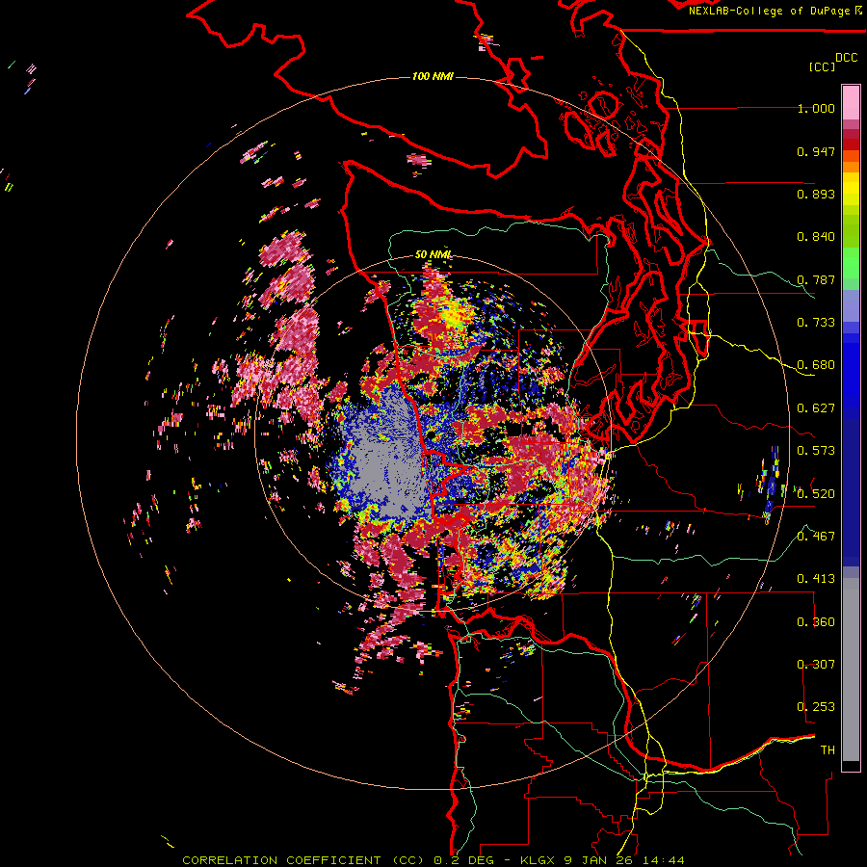Click the 0.413 scale value
This screenshot has height=867, width=867.
tap(816, 579)
